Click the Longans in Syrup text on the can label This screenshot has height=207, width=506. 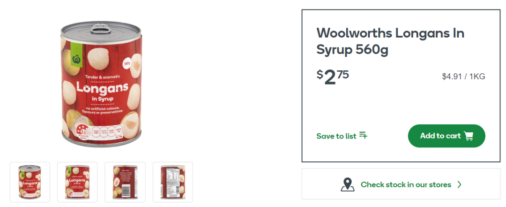102,91
